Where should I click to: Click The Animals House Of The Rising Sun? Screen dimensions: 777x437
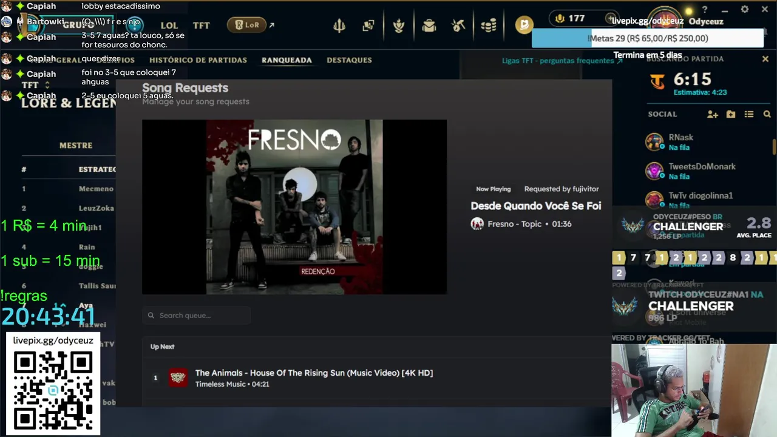pos(314,373)
